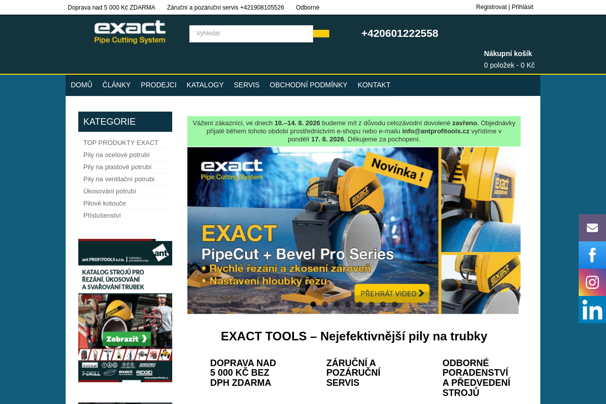Open the PRODEJCI menu item
Screen dimensions: 606x404
(159, 85)
